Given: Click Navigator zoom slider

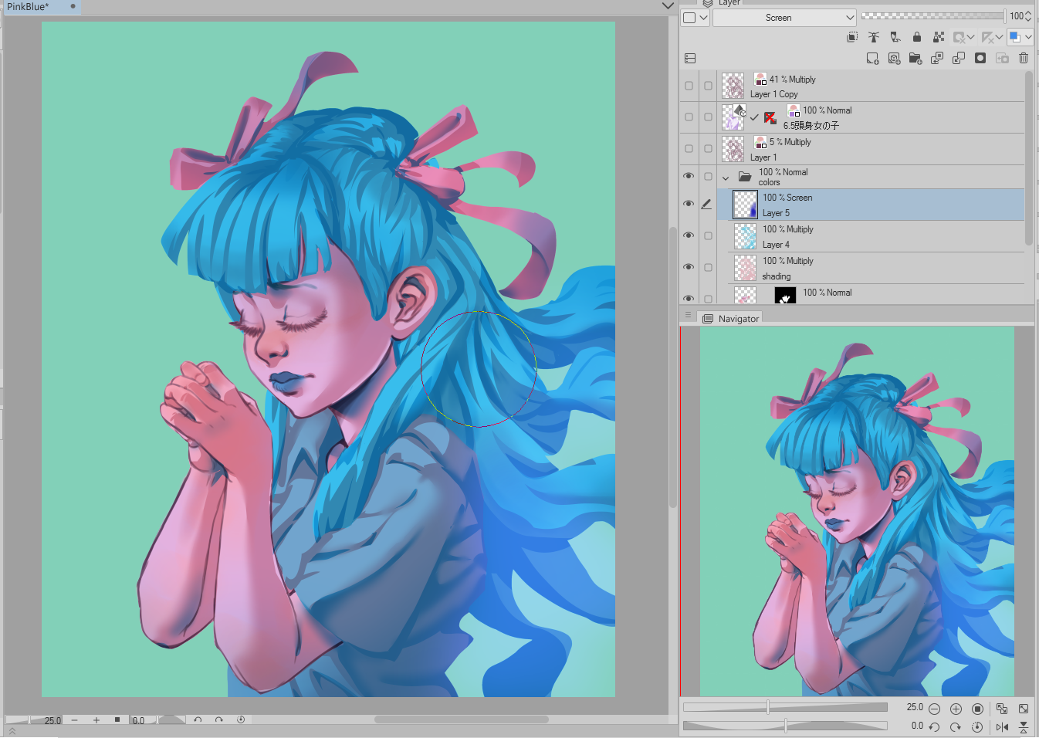Looking at the screenshot, I should pyautogui.click(x=785, y=707).
